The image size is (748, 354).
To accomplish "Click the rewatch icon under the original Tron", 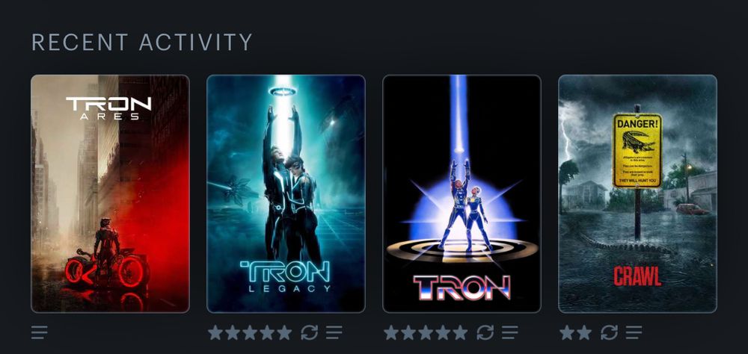I will pos(485,332).
